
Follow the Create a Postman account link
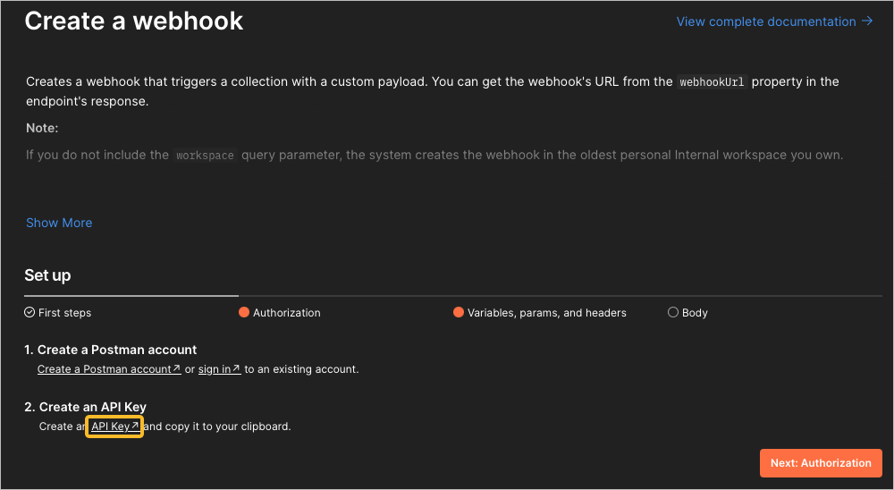(x=104, y=369)
